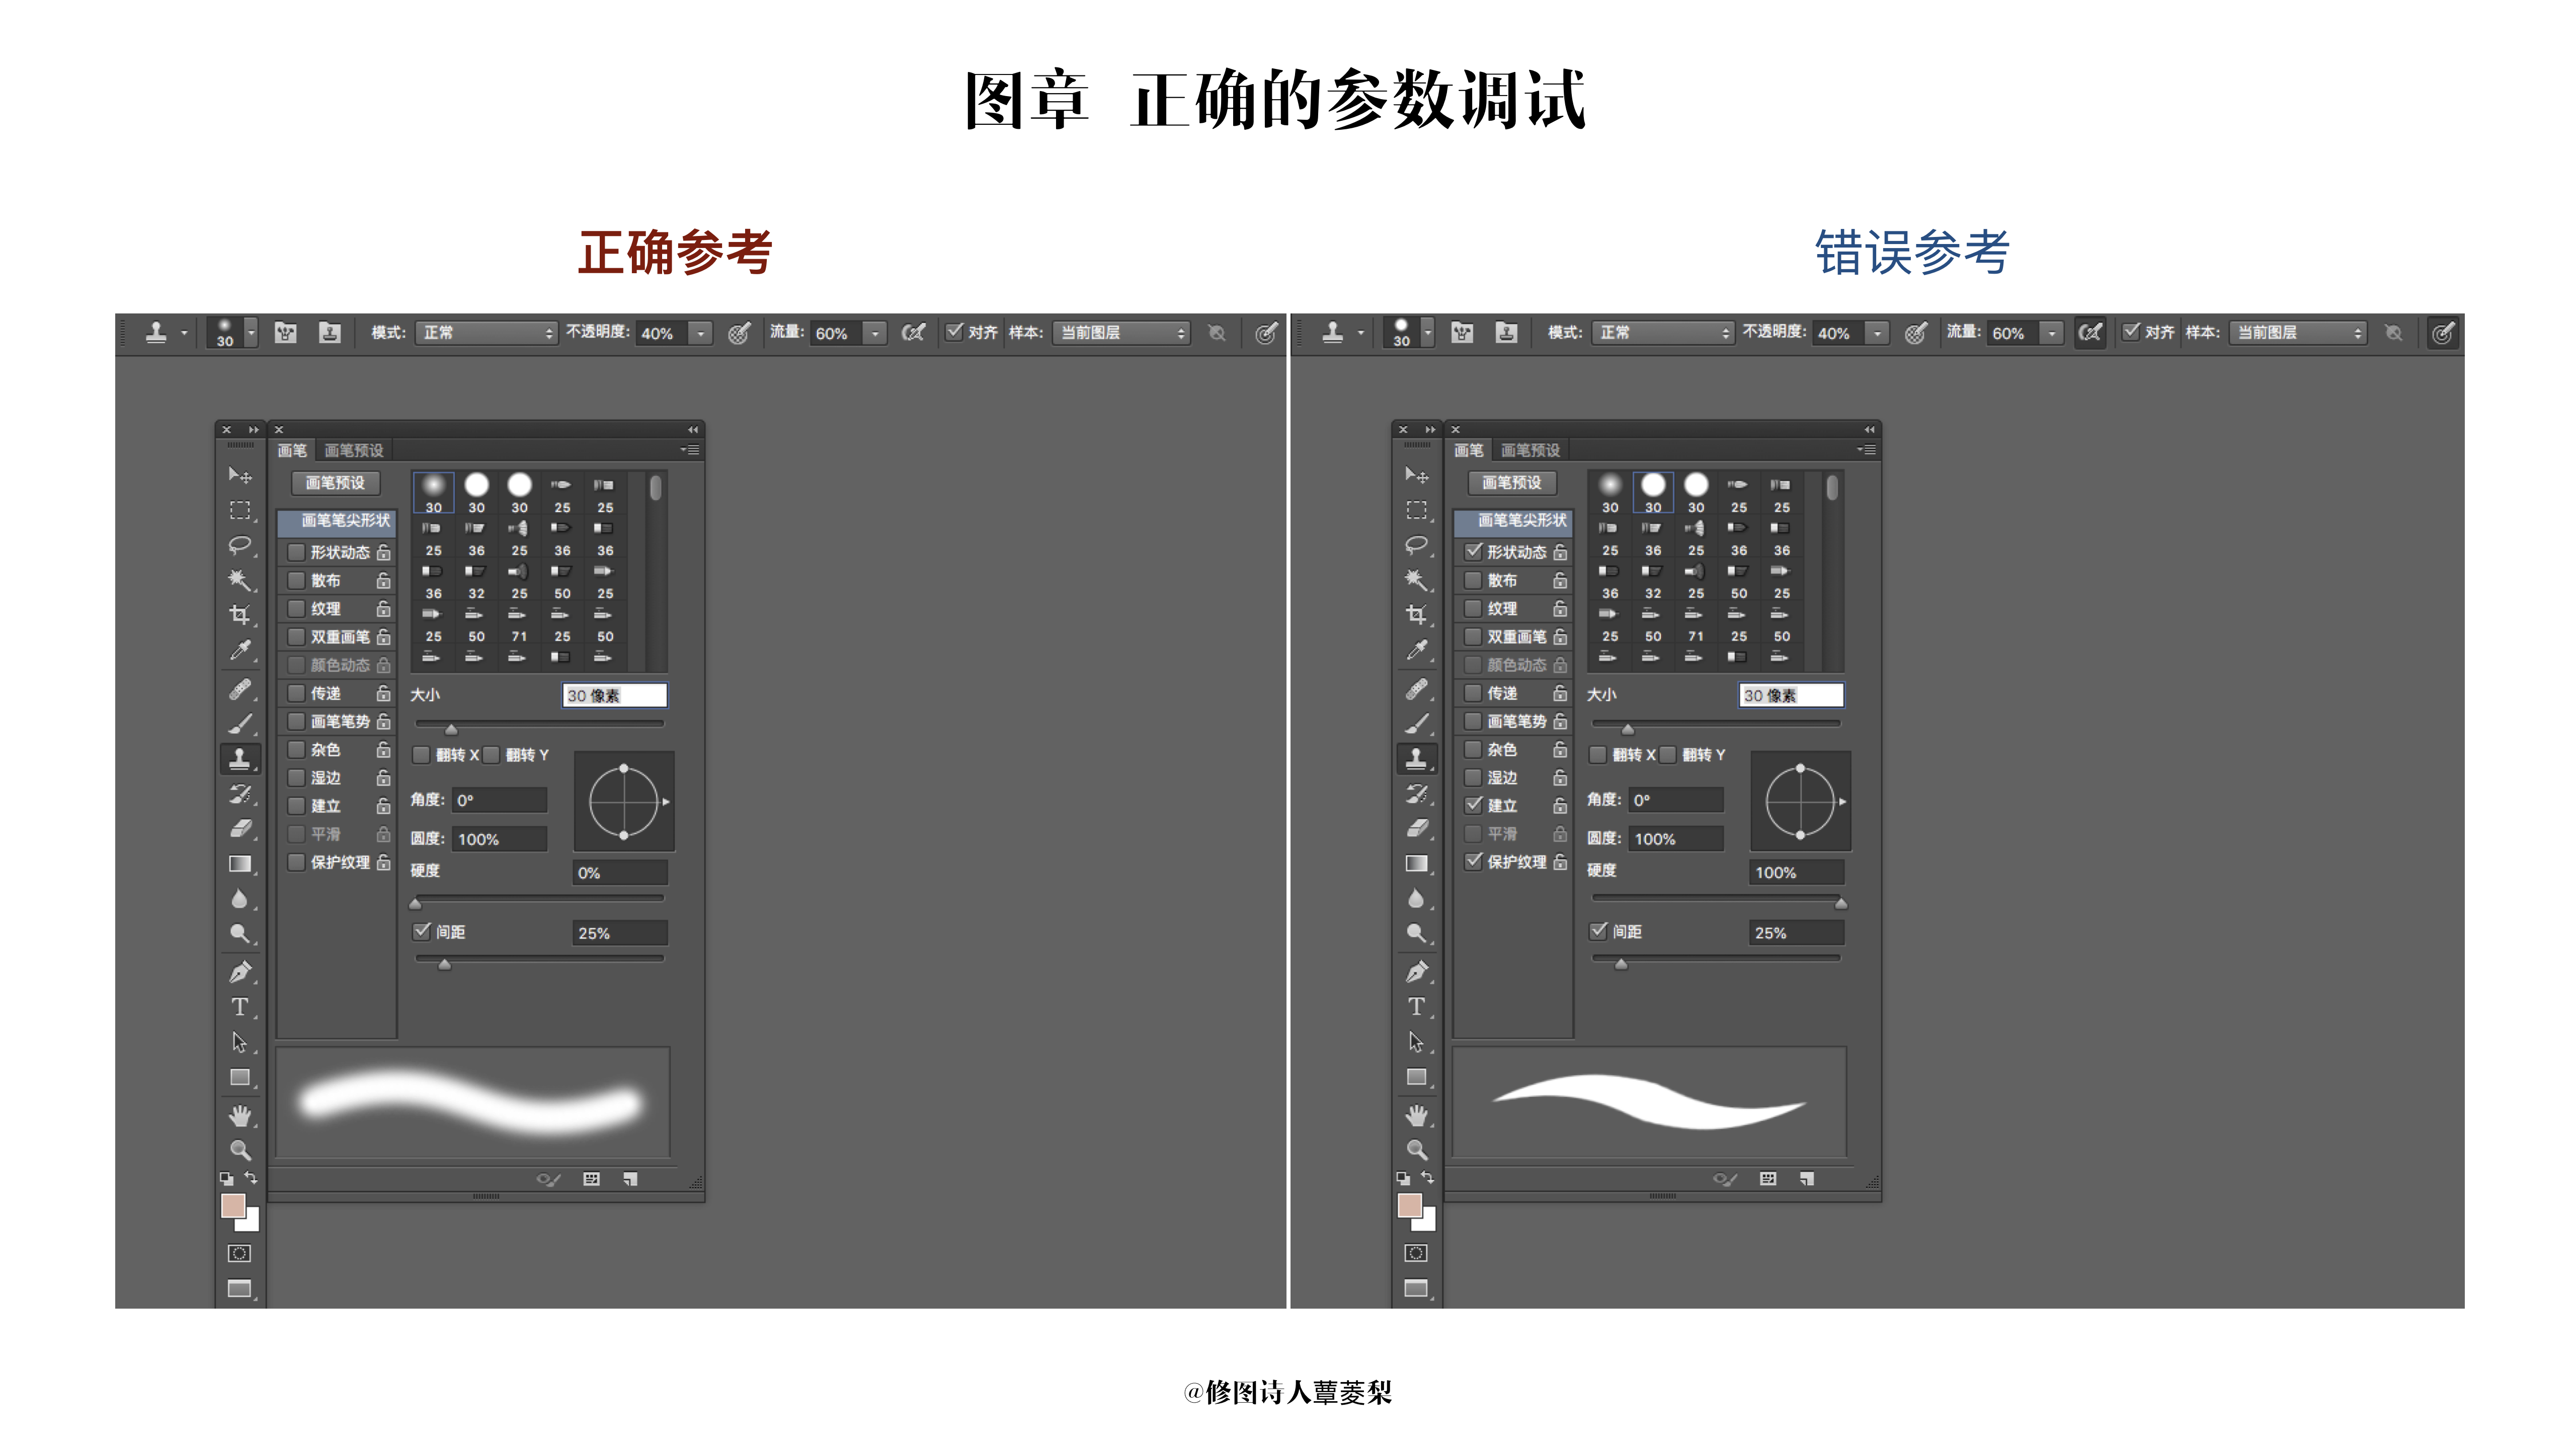Select the Magic Wand tool in the left toolbox
Image resolution: width=2576 pixels, height=1449 pixels.
[239, 580]
